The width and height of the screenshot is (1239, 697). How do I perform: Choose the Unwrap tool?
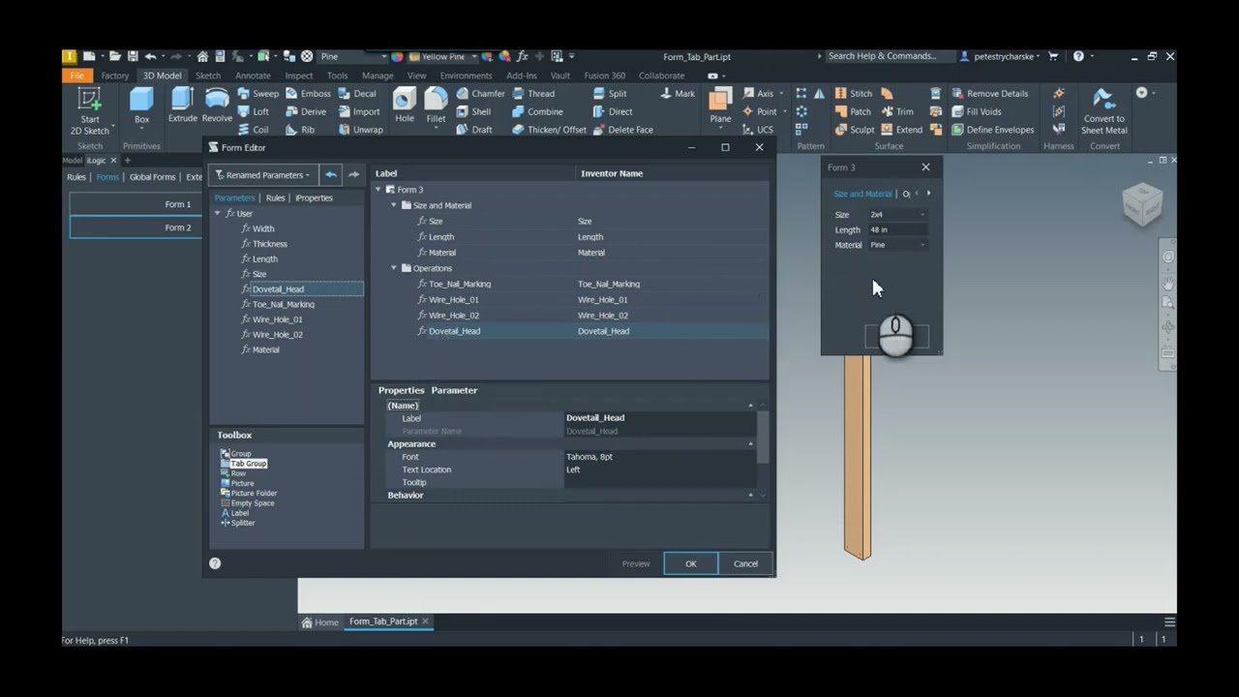point(360,130)
